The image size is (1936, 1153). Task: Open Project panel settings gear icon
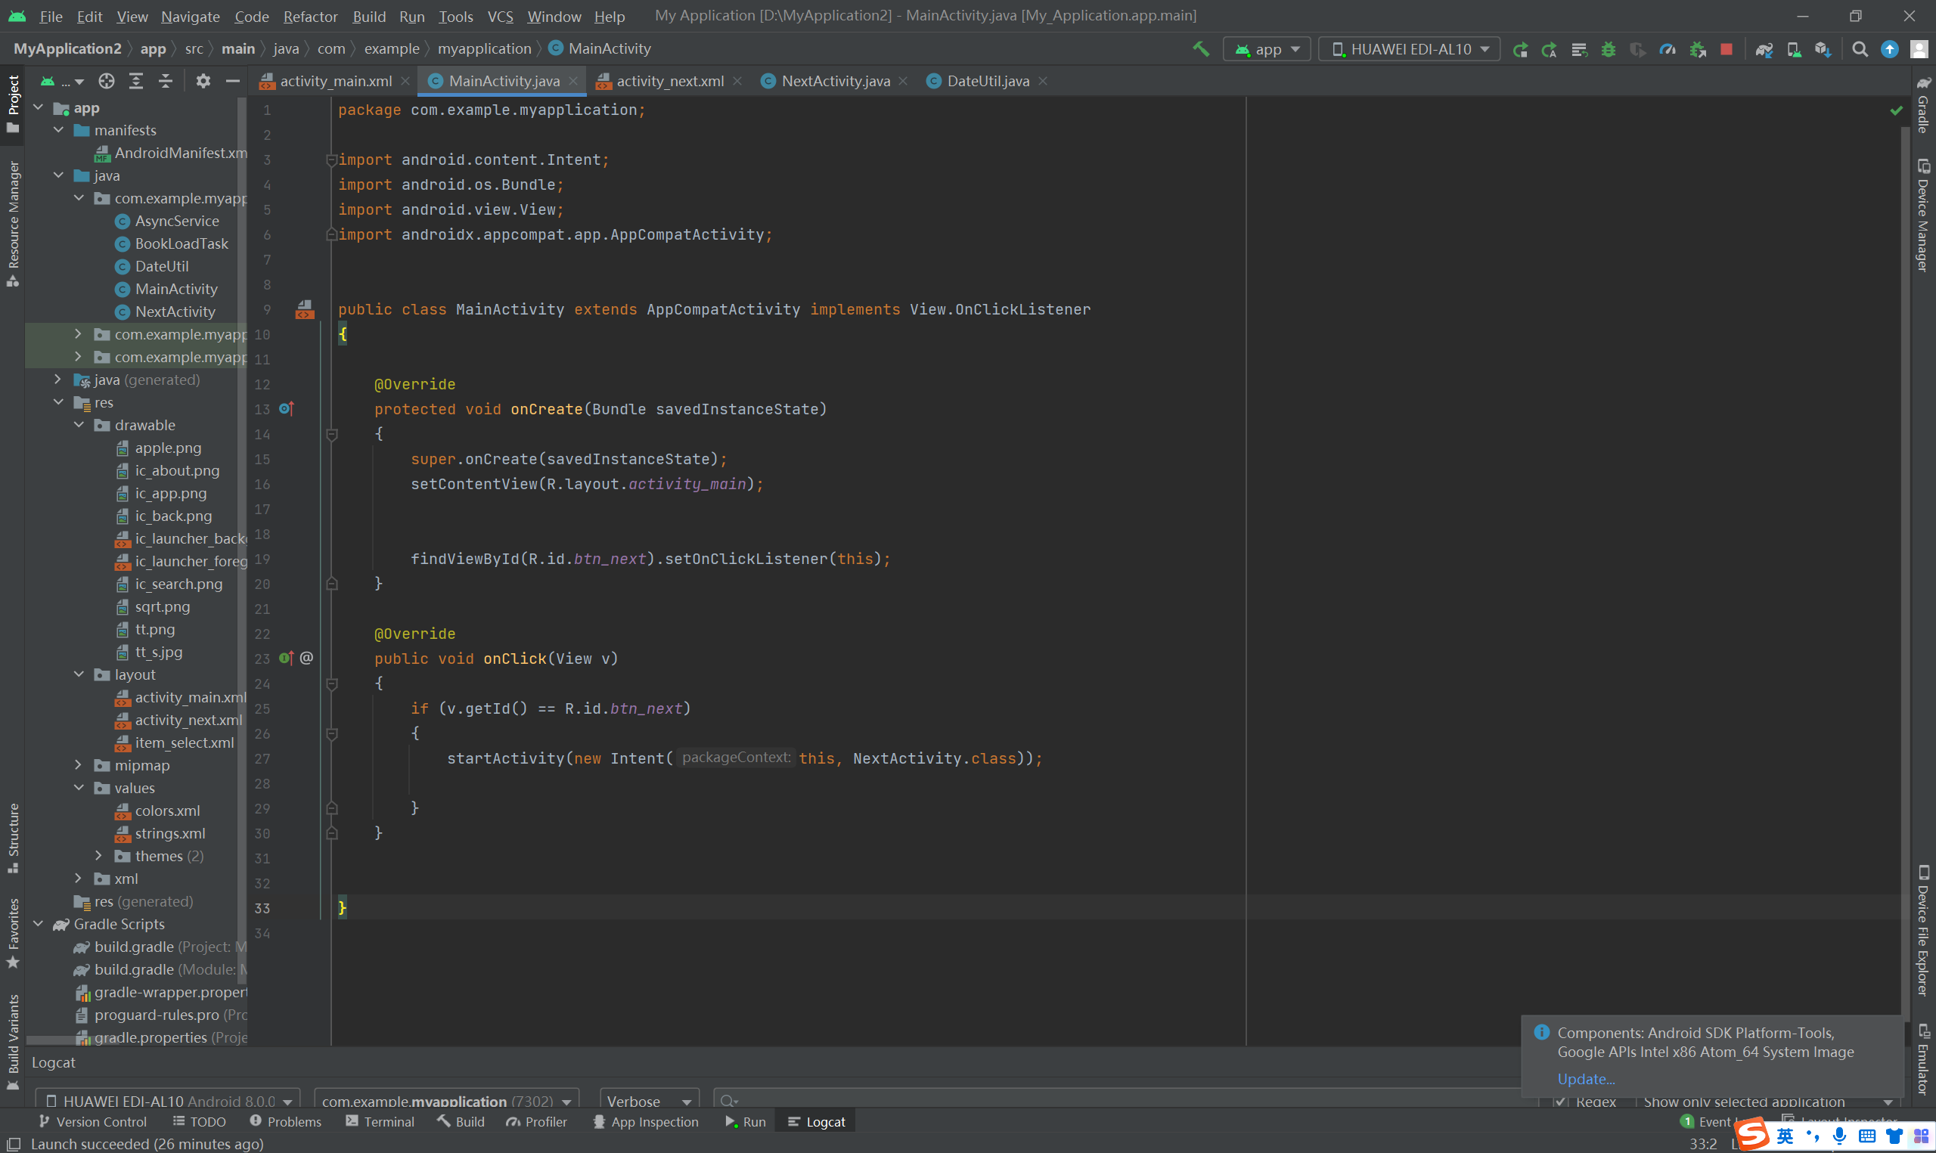[203, 81]
